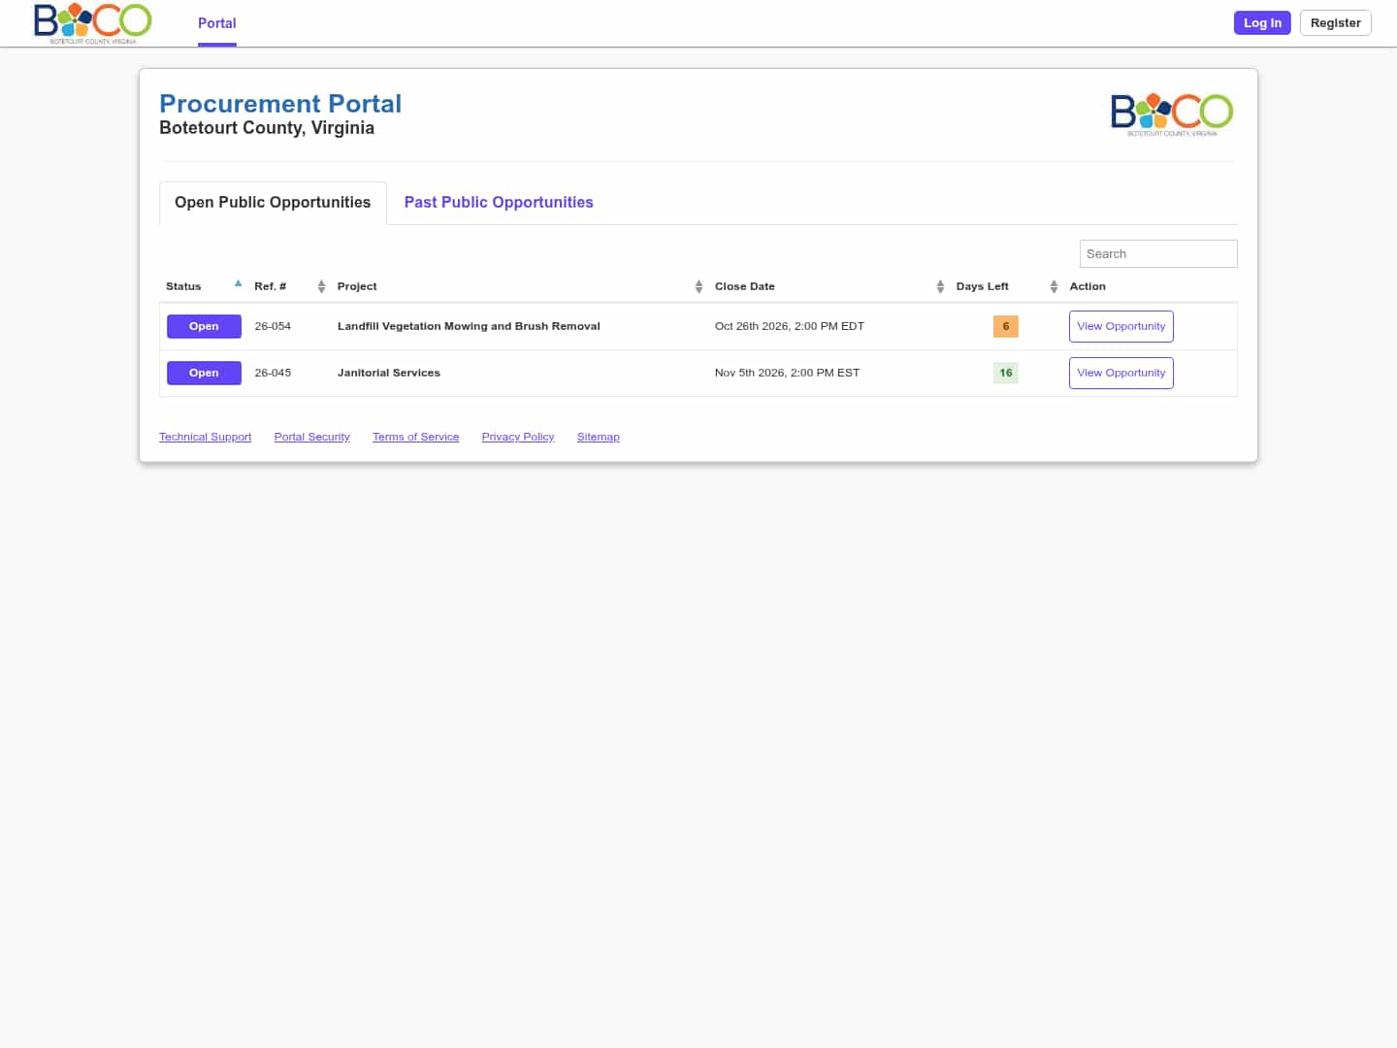The height and width of the screenshot is (1048, 1397).
Task: Open the Terms of Service link
Action: coord(415,437)
